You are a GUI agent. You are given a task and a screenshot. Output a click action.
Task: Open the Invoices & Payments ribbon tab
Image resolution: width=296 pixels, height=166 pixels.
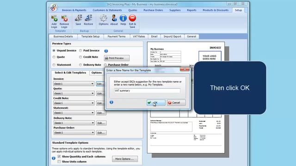tap(74, 10)
